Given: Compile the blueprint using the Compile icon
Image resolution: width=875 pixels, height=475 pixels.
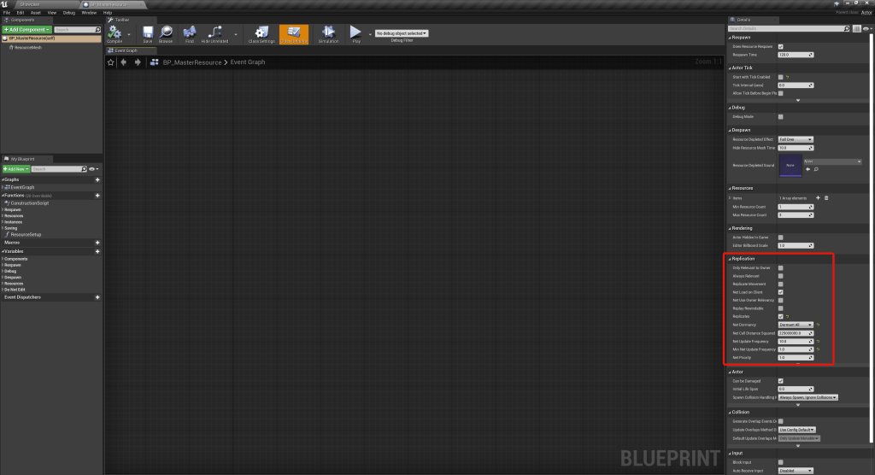Looking at the screenshot, I should [x=115, y=32].
